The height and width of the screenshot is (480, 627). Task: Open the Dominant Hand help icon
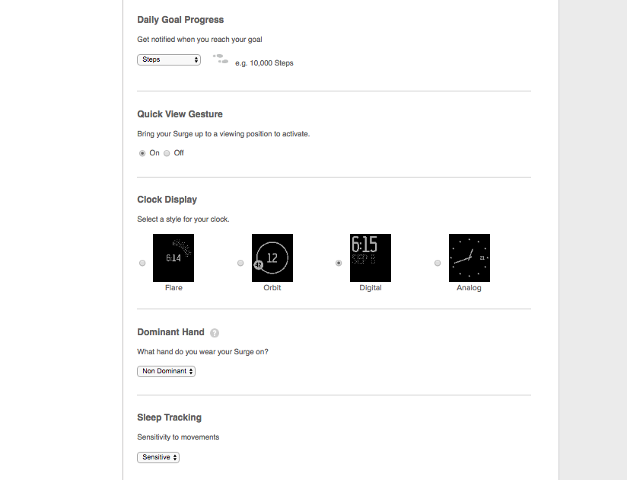(x=215, y=333)
